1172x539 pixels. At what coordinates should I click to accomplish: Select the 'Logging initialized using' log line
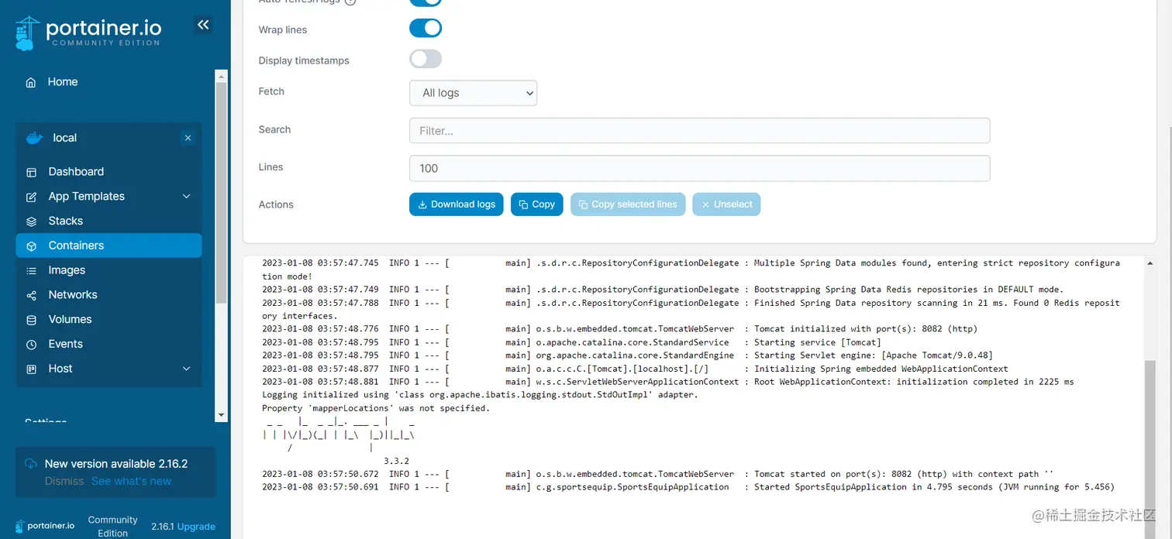pyautogui.click(x=480, y=395)
